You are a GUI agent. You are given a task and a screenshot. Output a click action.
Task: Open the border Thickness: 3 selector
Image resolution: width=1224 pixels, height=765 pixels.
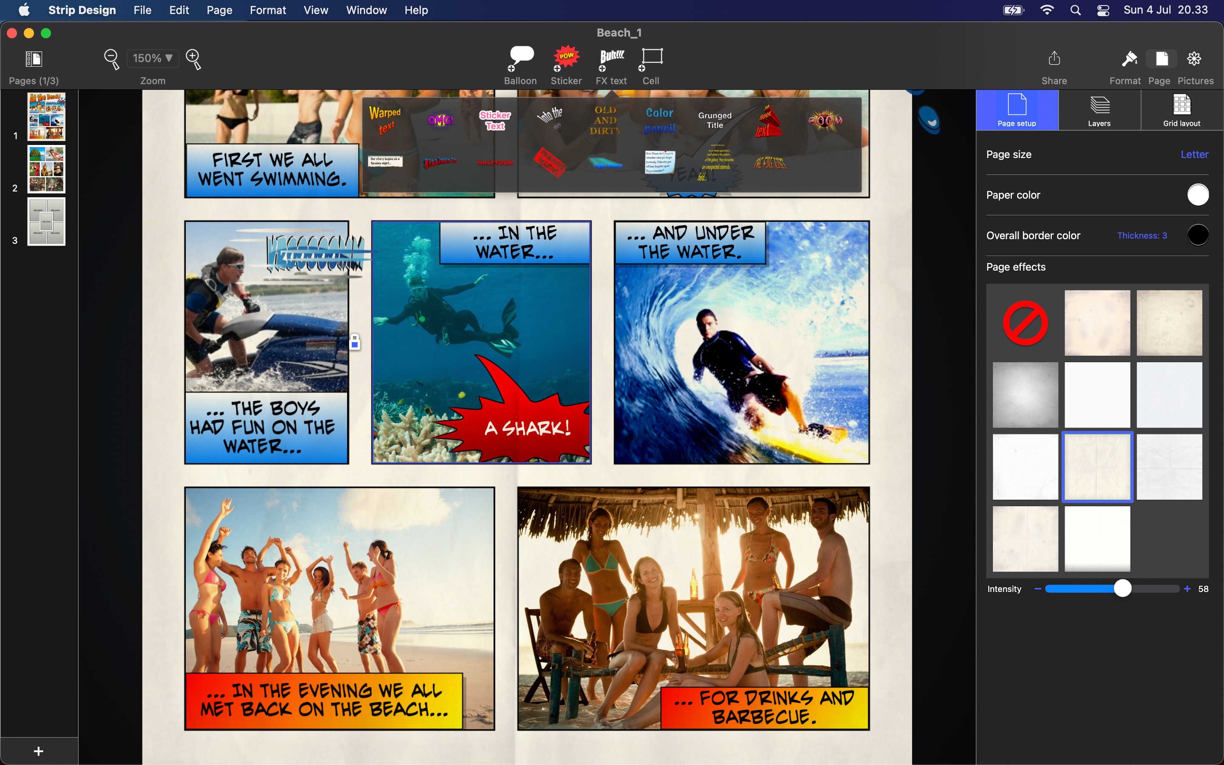click(1142, 235)
